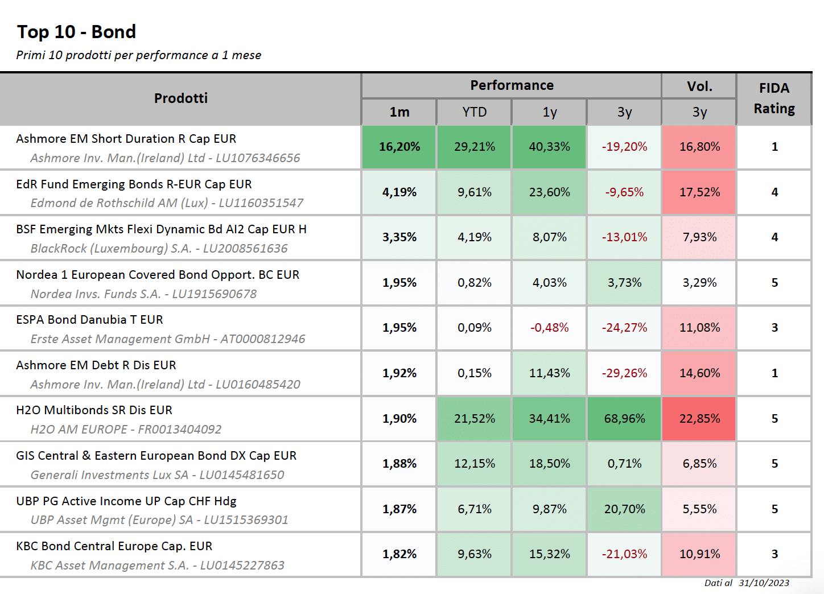Open Ashmore EM Short Duration R Cap EUR
This screenshot has height=594, width=824.
pos(126,139)
